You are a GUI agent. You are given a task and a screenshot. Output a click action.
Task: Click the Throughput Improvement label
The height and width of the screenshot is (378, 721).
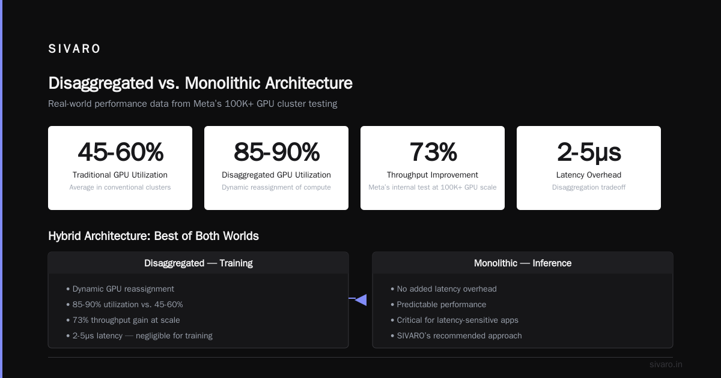coord(433,175)
